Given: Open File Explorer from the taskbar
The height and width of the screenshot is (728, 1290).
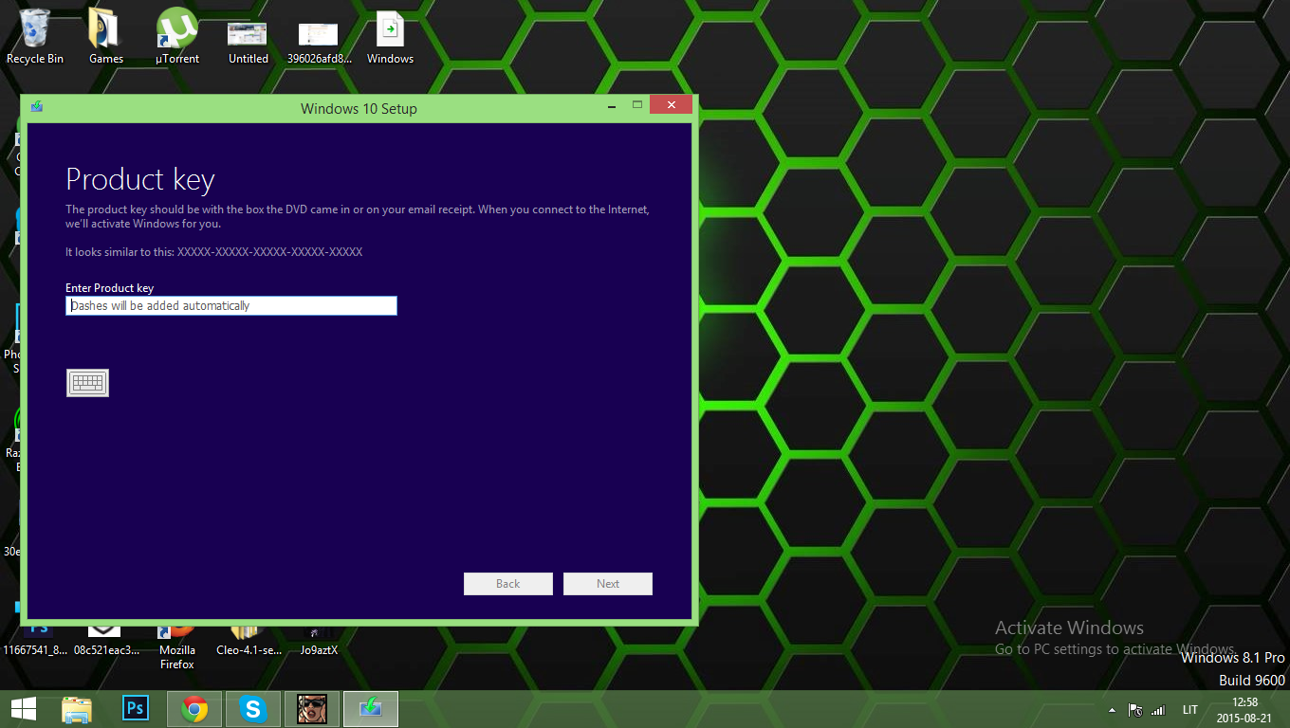Looking at the screenshot, I should (x=77, y=709).
